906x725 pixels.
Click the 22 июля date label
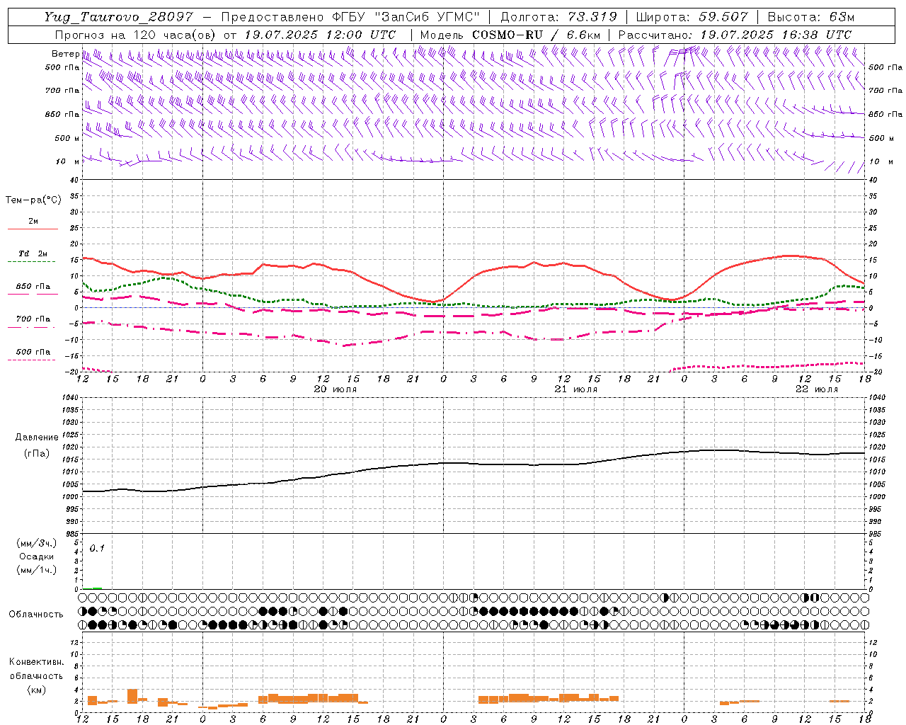(x=817, y=389)
